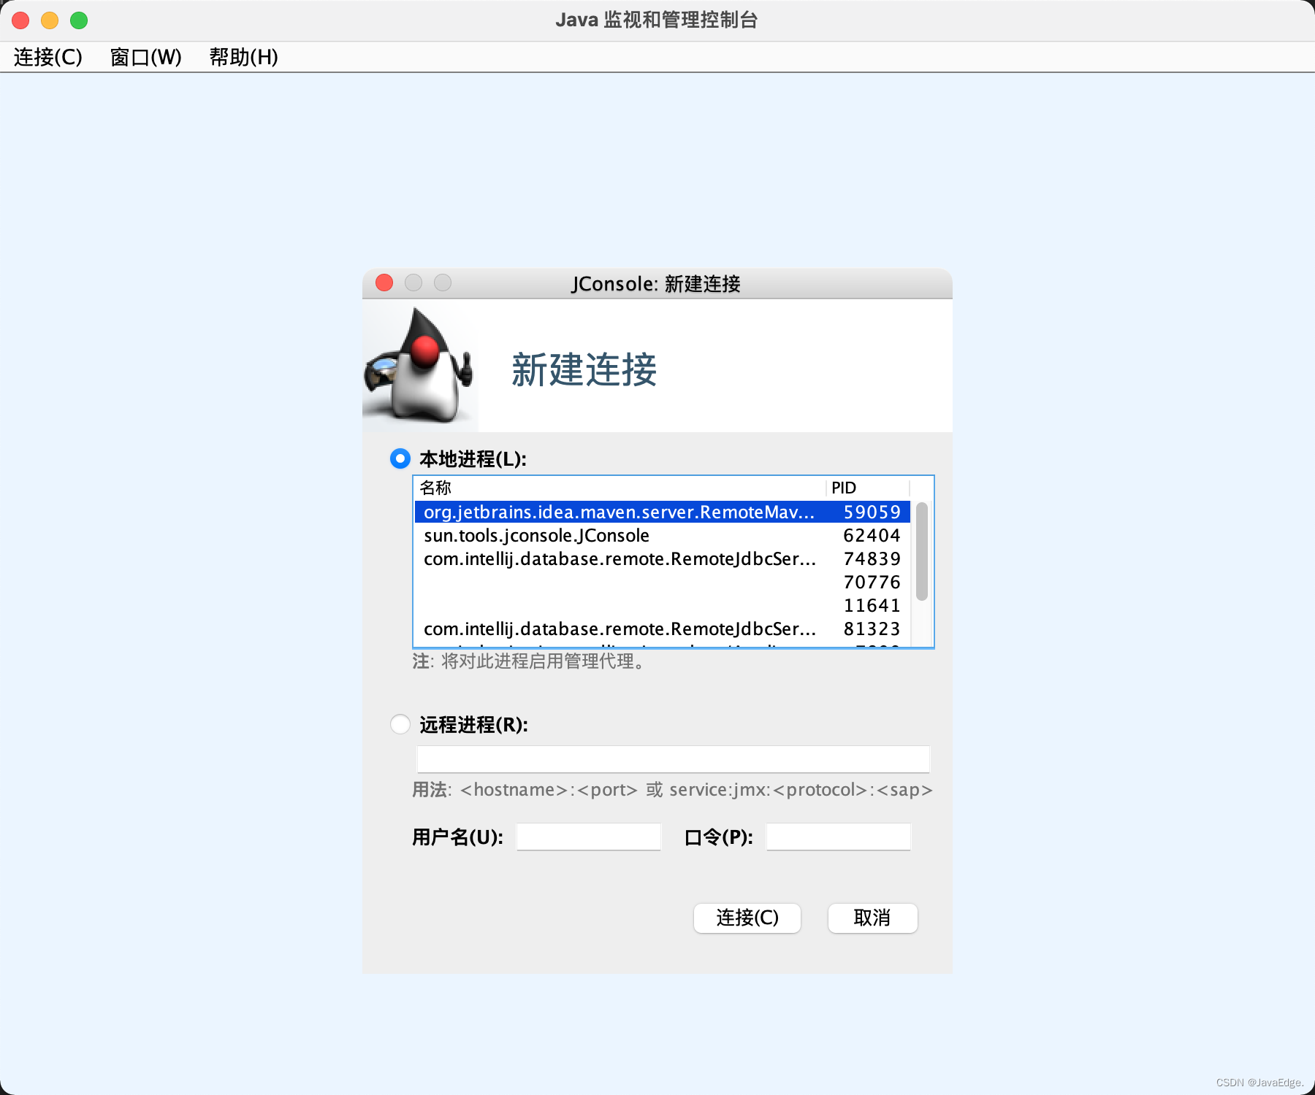Select the RemoteJdbcSer process with PID 74839

pyautogui.click(x=663, y=558)
